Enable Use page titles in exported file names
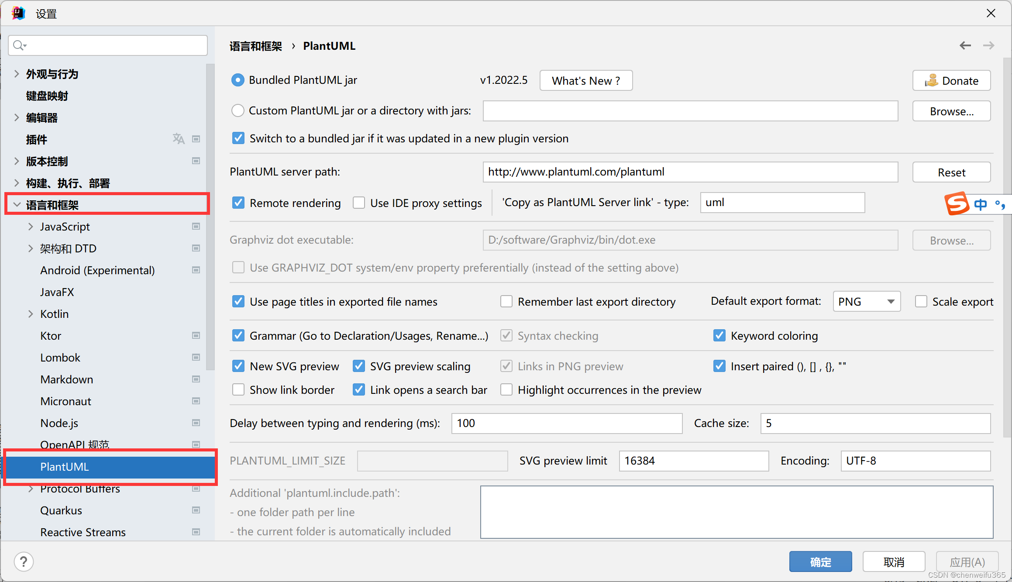Image resolution: width=1012 pixels, height=582 pixels. 238,302
